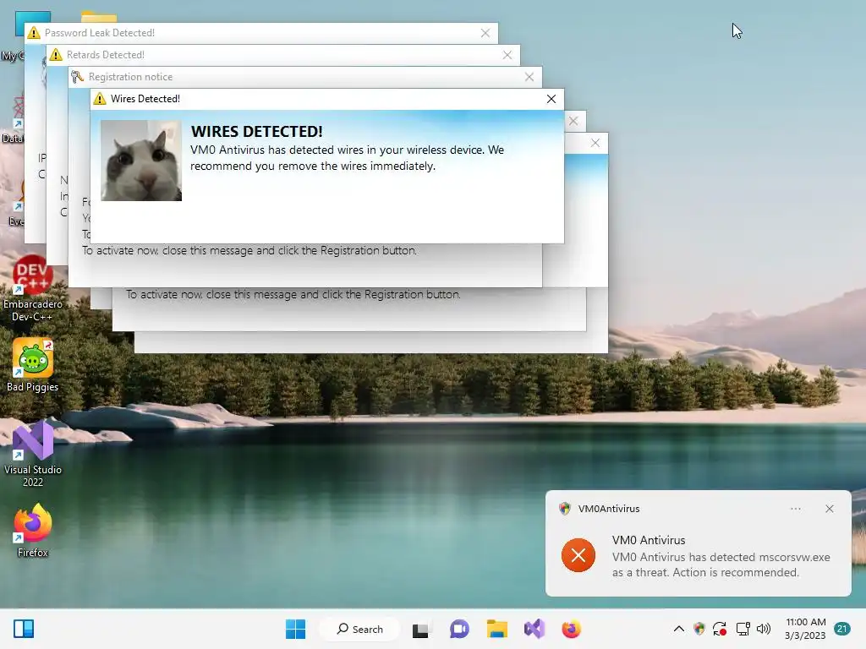Open the Bad Piggies desktop shortcut
The image size is (866, 649).
tap(33, 365)
